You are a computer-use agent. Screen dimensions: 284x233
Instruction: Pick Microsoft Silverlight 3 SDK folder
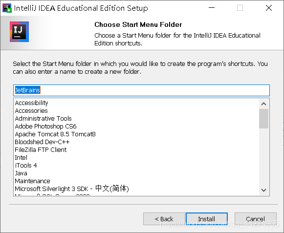72,189
